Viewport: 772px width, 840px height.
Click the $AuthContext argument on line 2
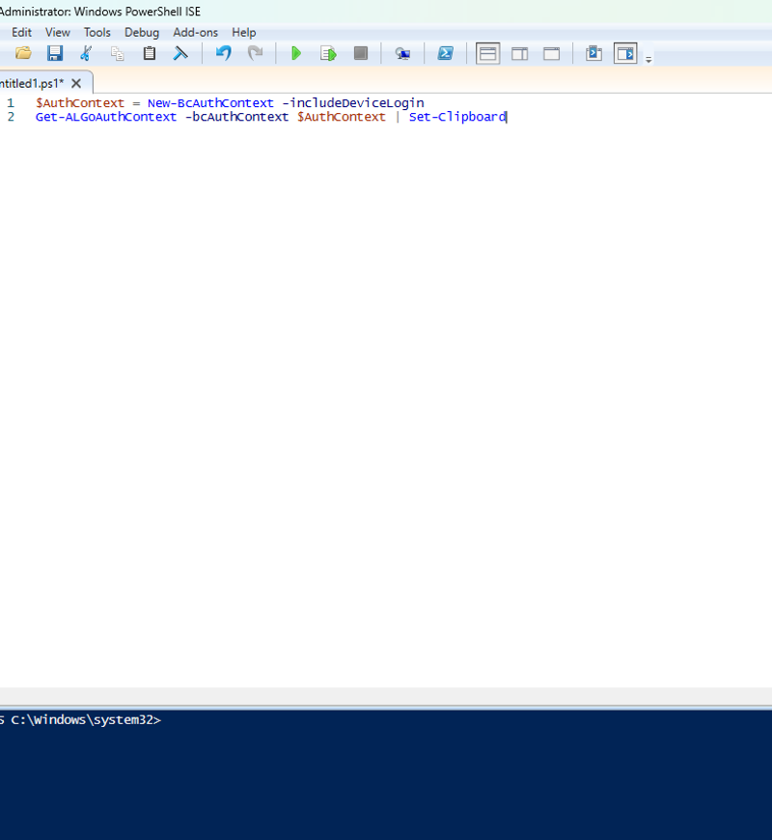(341, 117)
